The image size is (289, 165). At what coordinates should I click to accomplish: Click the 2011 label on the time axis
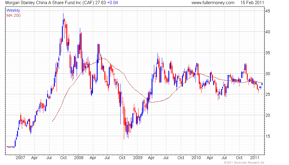(254, 158)
